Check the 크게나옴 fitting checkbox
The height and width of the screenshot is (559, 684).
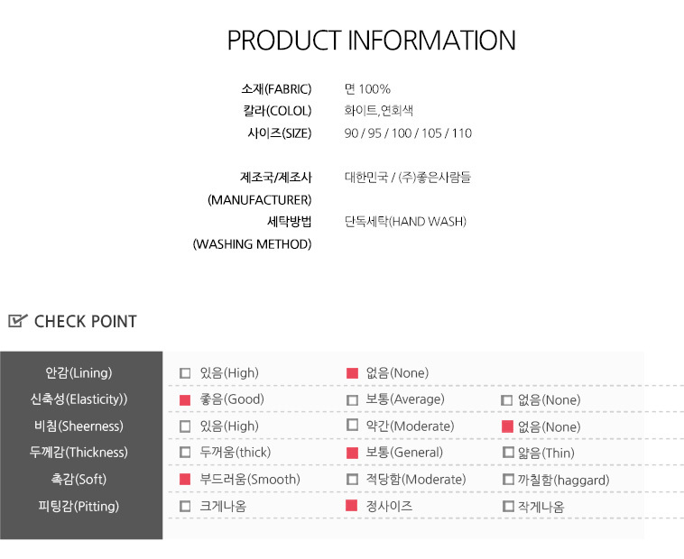click(x=185, y=507)
